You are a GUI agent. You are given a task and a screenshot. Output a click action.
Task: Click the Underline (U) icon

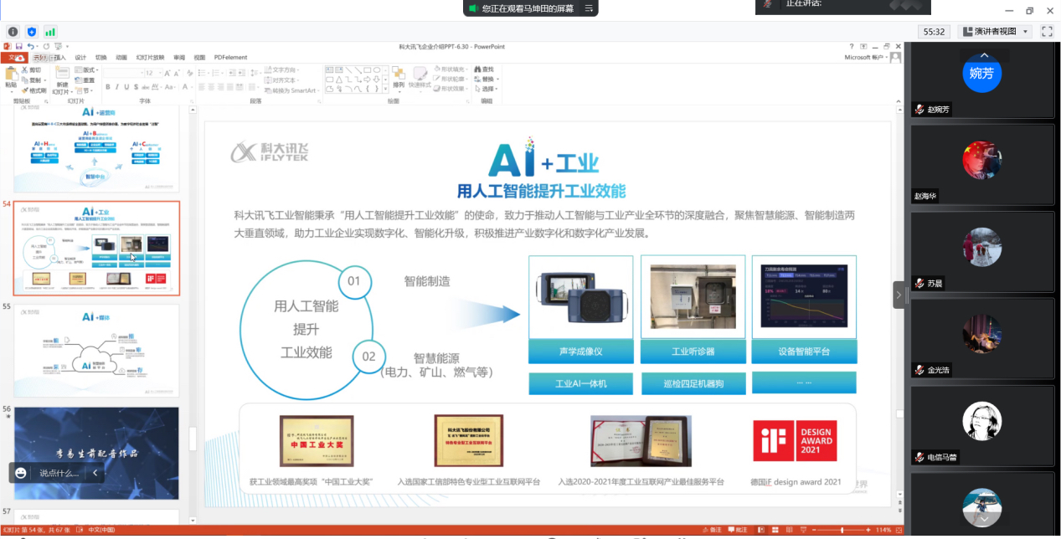point(126,87)
